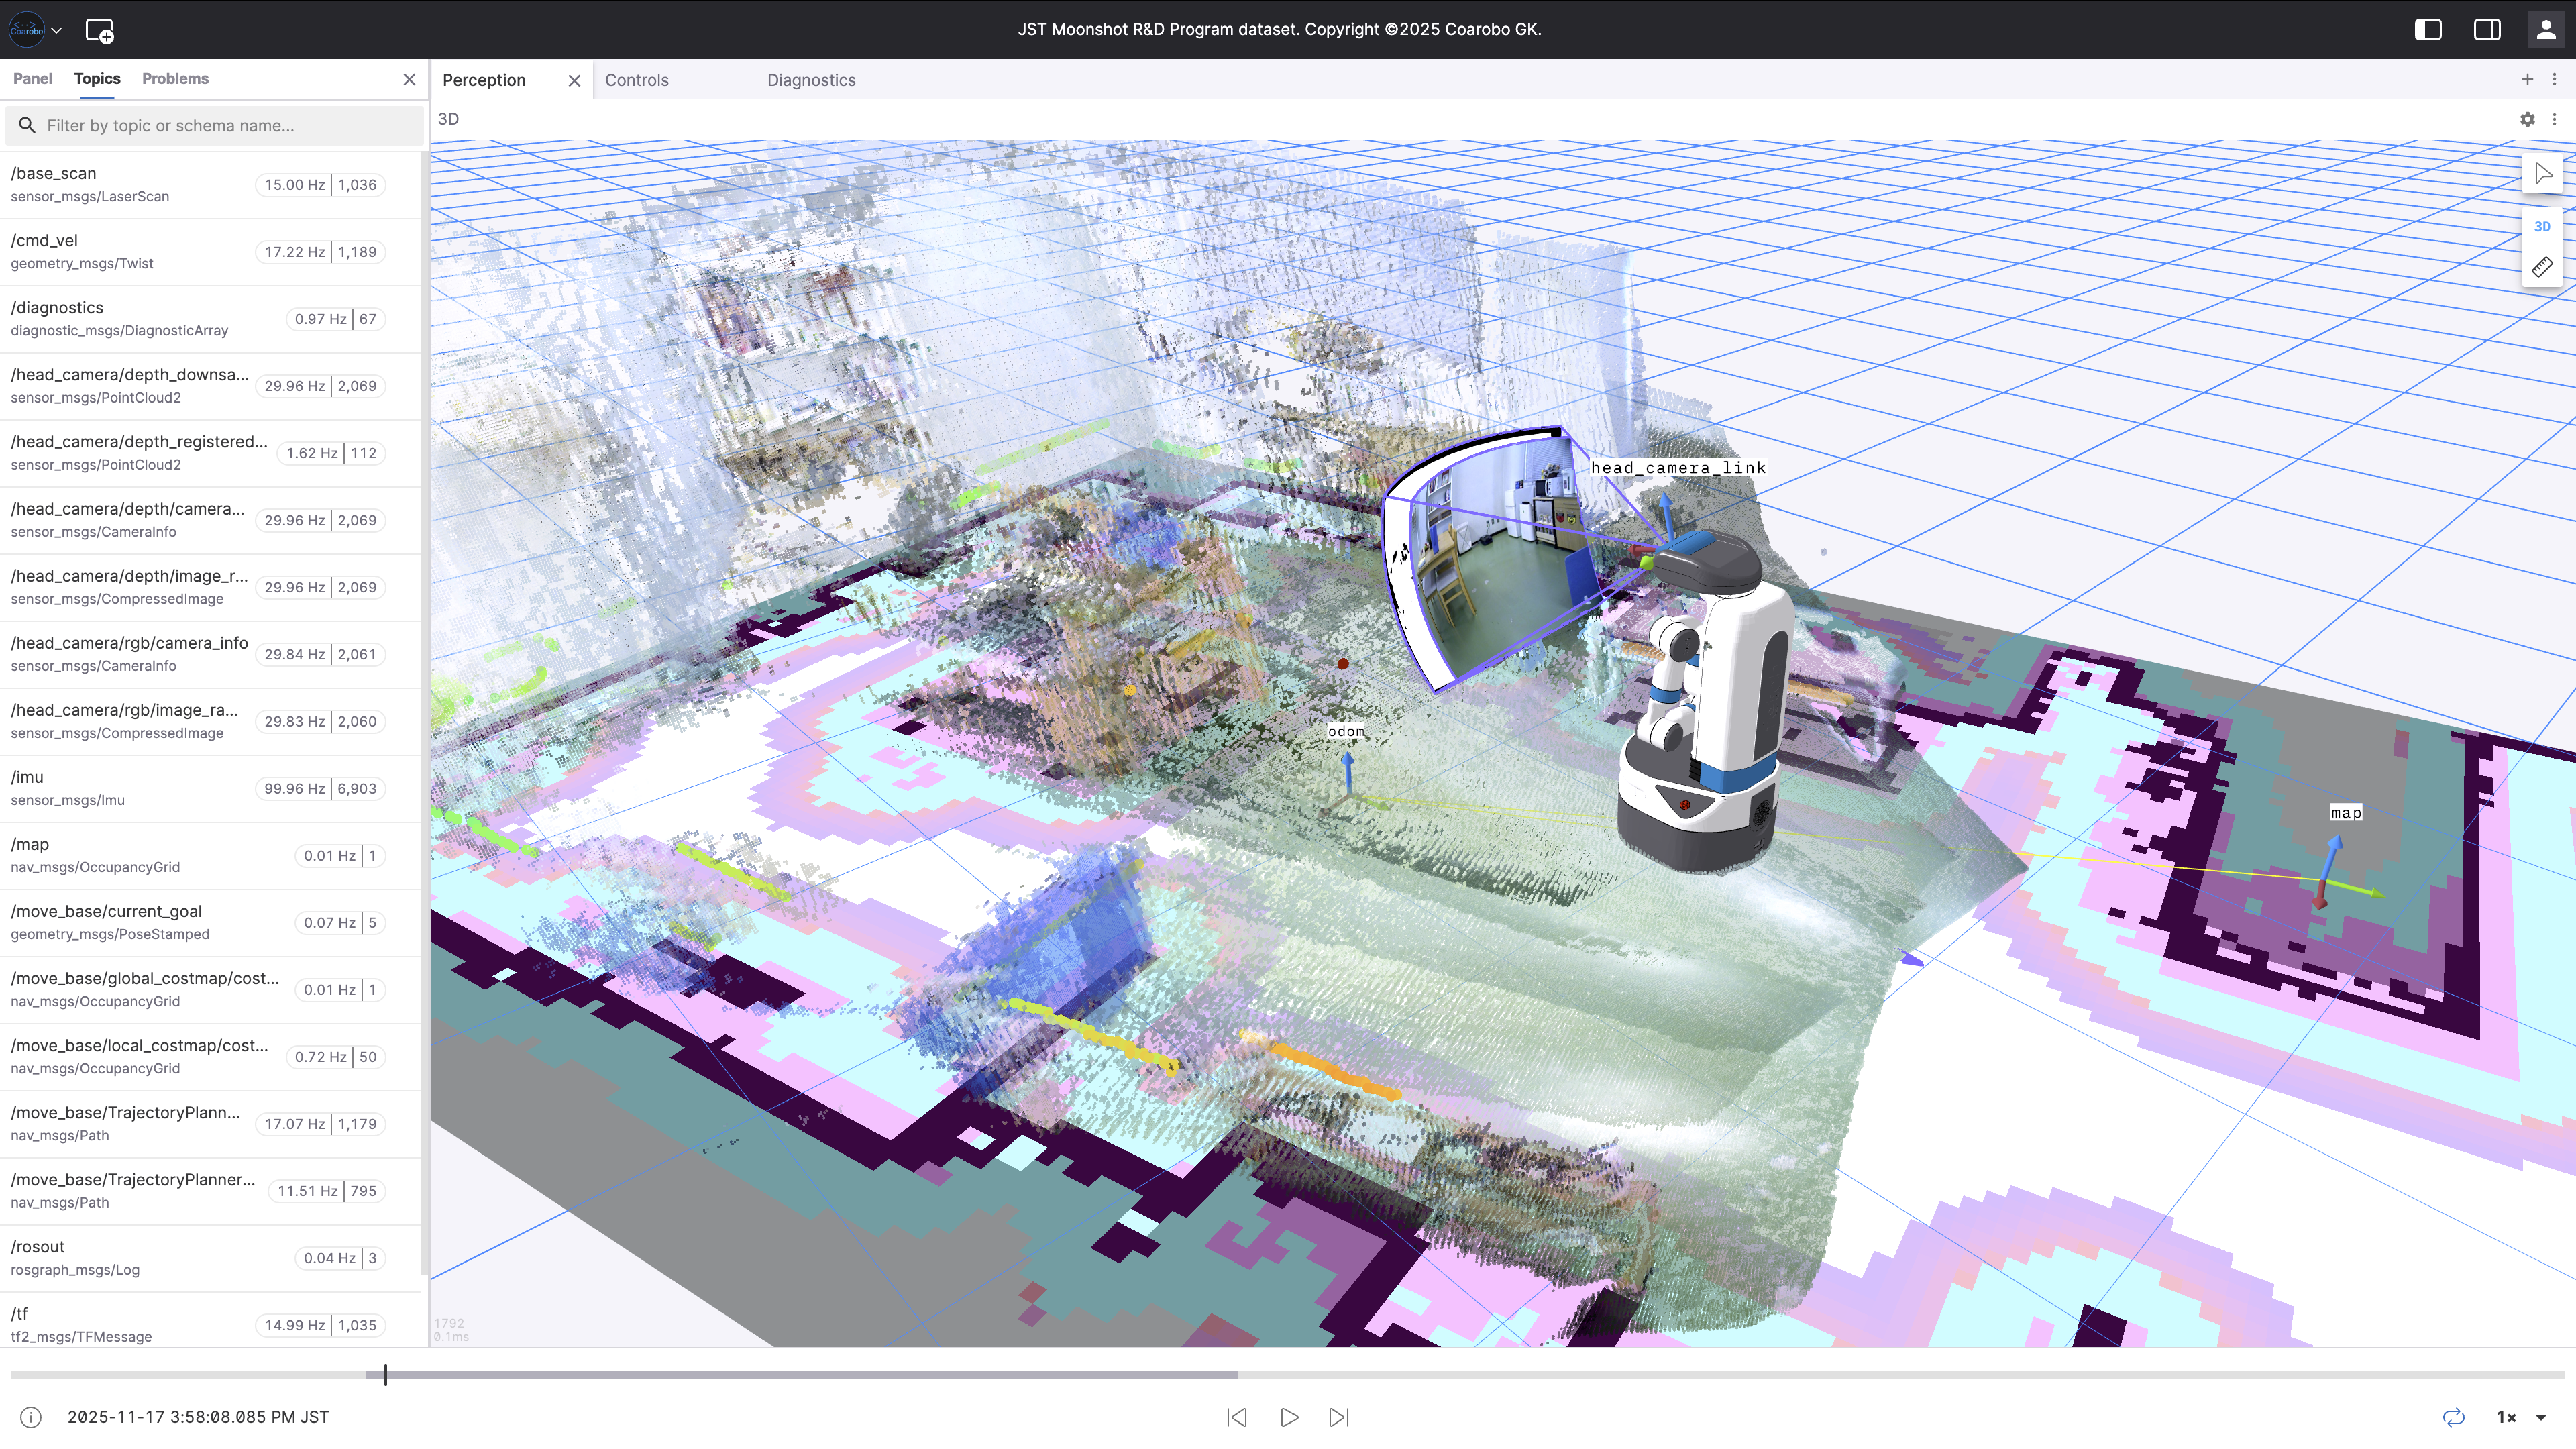Open the user profile icon

[x=2545, y=29]
